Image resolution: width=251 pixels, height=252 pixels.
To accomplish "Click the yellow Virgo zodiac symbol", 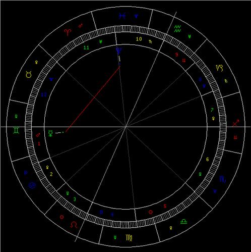I will (129, 237).
